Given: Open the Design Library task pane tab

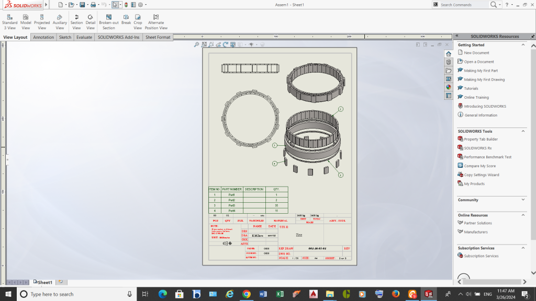Looking at the screenshot, I should [x=449, y=62].
